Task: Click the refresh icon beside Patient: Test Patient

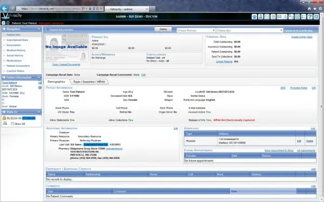Action: pyautogui.click(x=8, y=23)
